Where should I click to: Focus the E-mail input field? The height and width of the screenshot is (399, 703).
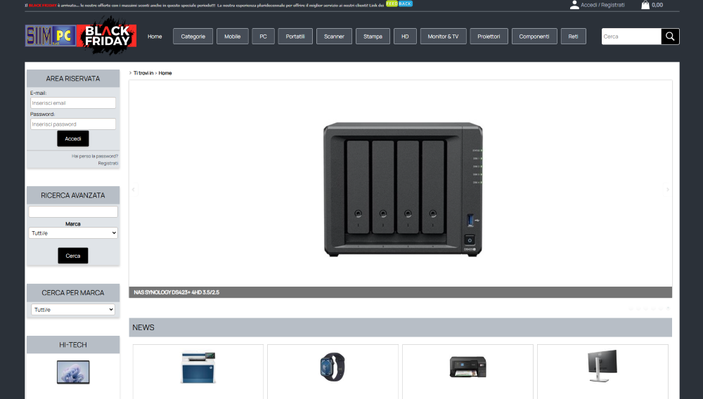pos(73,103)
